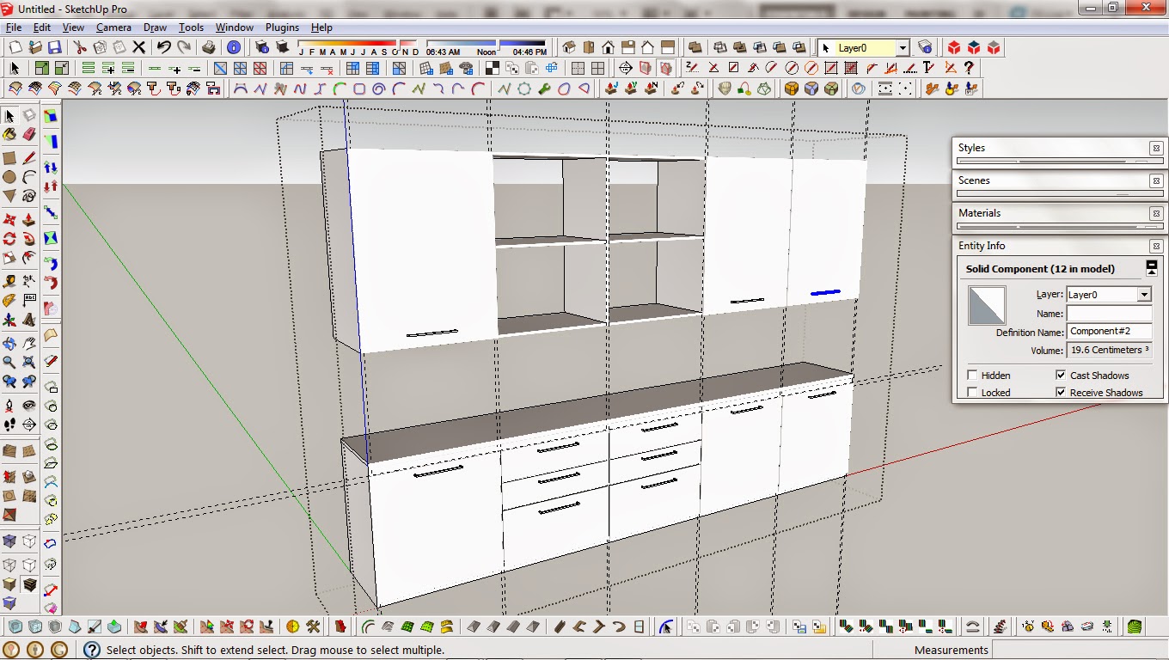1169x660 pixels.
Task: Open the Layer0 dropdown in the toolbar
Action: [x=903, y=48]
